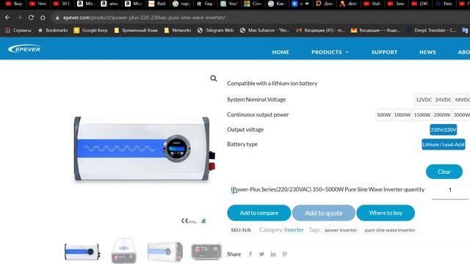The width and height of the screenshot is (470, 264).
Task: Open the NEWS menu item
Action: click(x=427, y=52)
